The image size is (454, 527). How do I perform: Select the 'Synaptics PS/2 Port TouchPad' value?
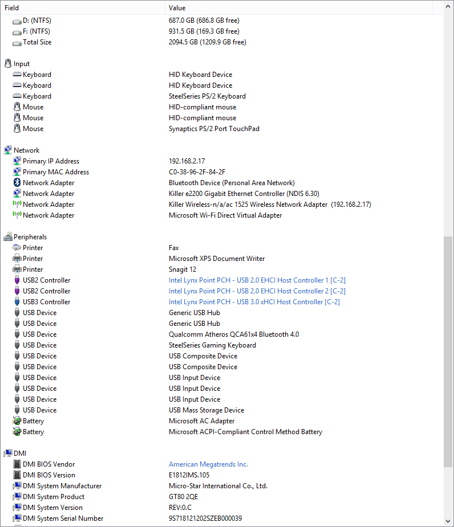[214, 129]
